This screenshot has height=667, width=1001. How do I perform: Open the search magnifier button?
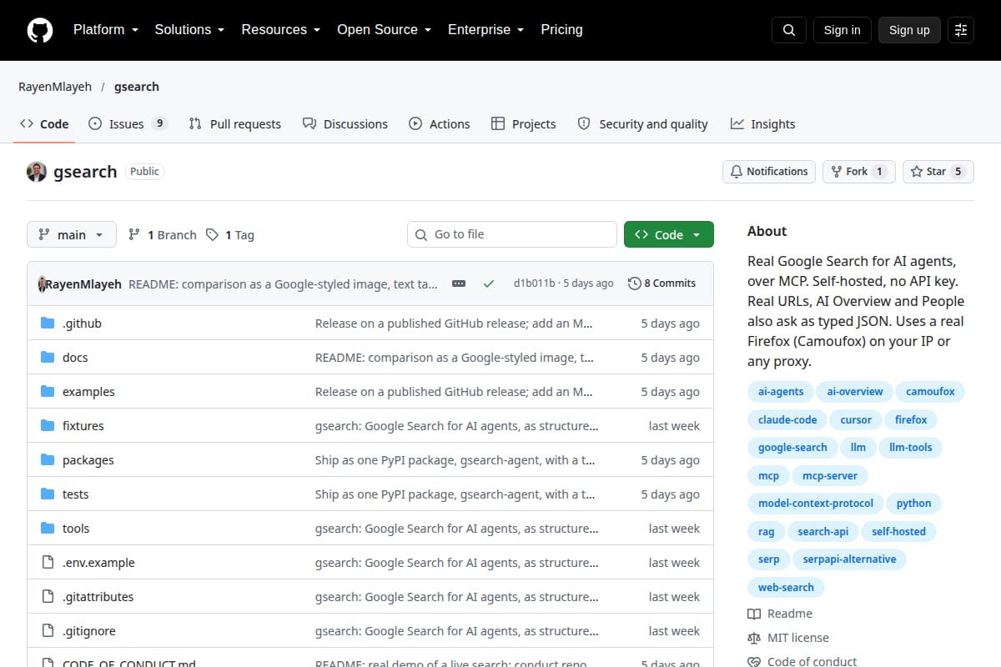(x=789, y=30)
